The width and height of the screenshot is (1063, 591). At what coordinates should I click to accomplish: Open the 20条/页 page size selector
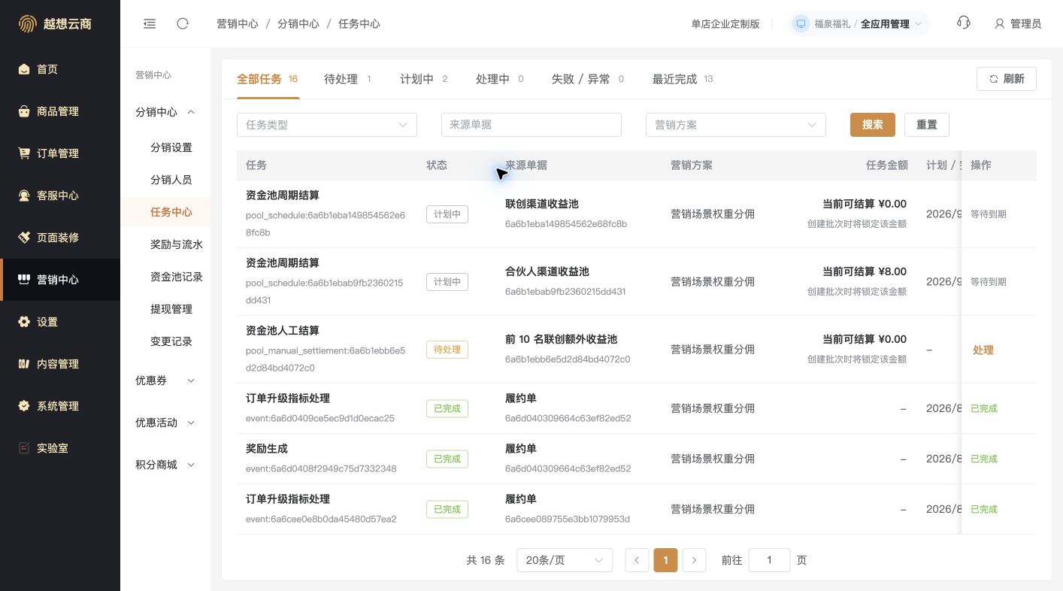(565, 560)
